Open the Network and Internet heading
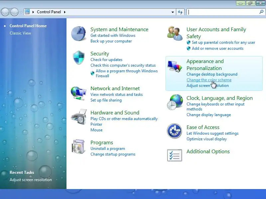 tap(115, 88)
